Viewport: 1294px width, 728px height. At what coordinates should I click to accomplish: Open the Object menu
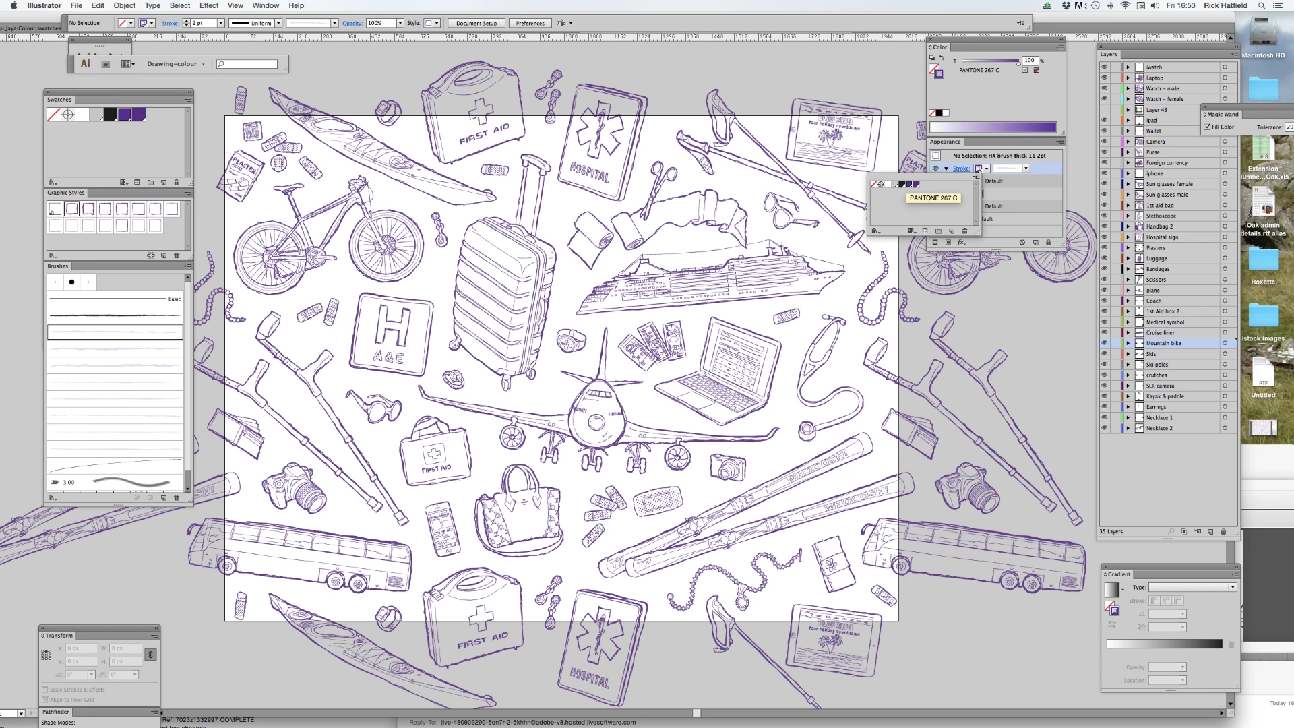(124, 5)
